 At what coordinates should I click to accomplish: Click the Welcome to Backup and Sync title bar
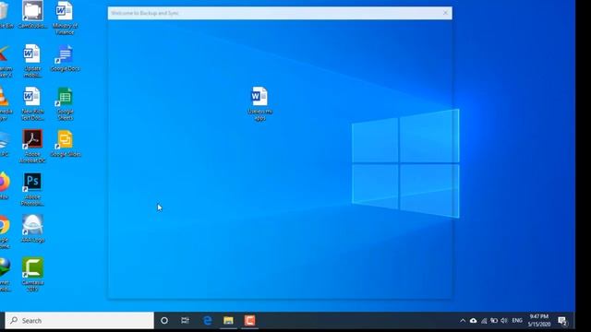click(x=280, y=13)
